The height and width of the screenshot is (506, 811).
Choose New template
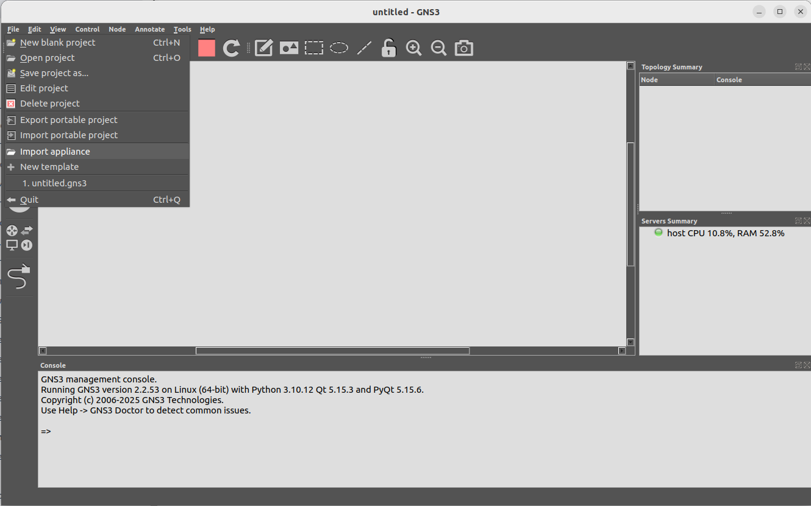coord(97,167)
